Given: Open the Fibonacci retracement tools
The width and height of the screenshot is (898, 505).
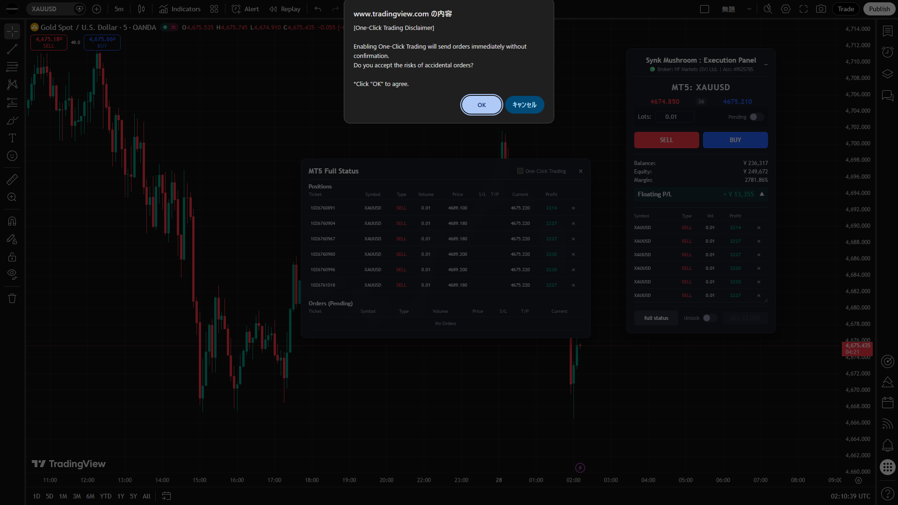Looking at the screenshot, I should point(12,67).
